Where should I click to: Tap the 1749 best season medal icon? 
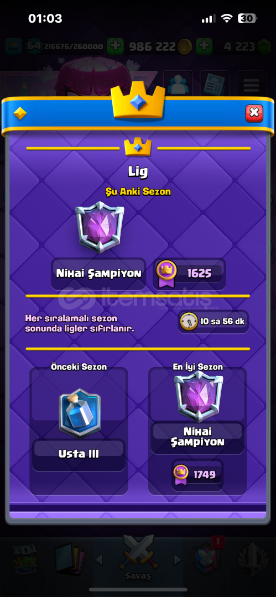tap(181, 475)
